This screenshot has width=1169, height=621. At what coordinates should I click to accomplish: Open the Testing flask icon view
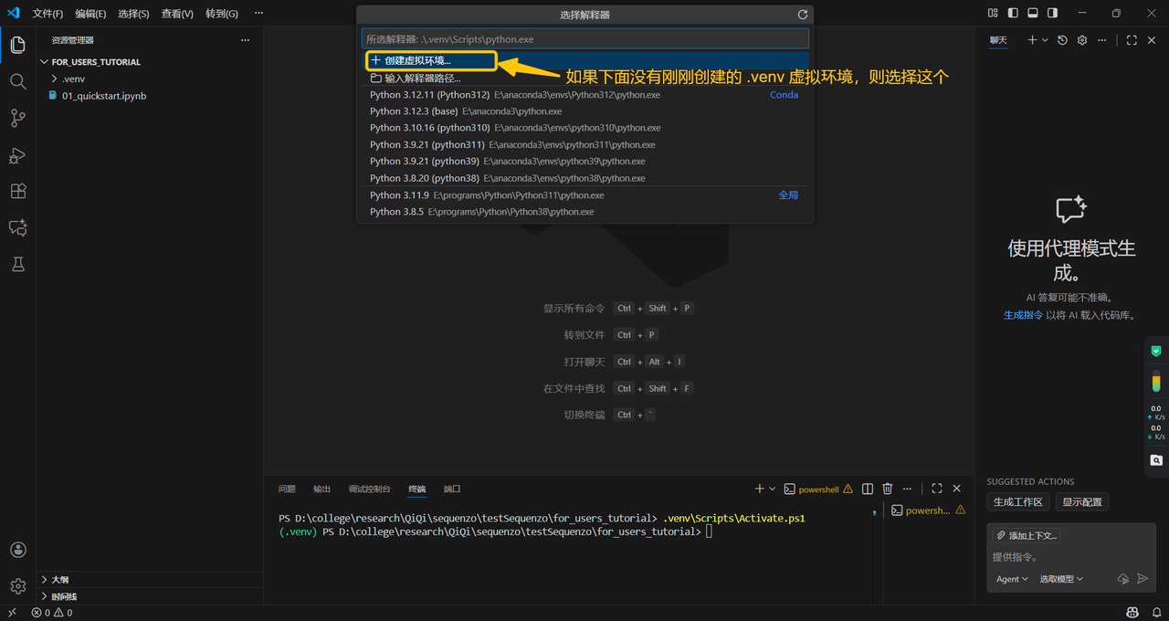click(x=17, y=265)
